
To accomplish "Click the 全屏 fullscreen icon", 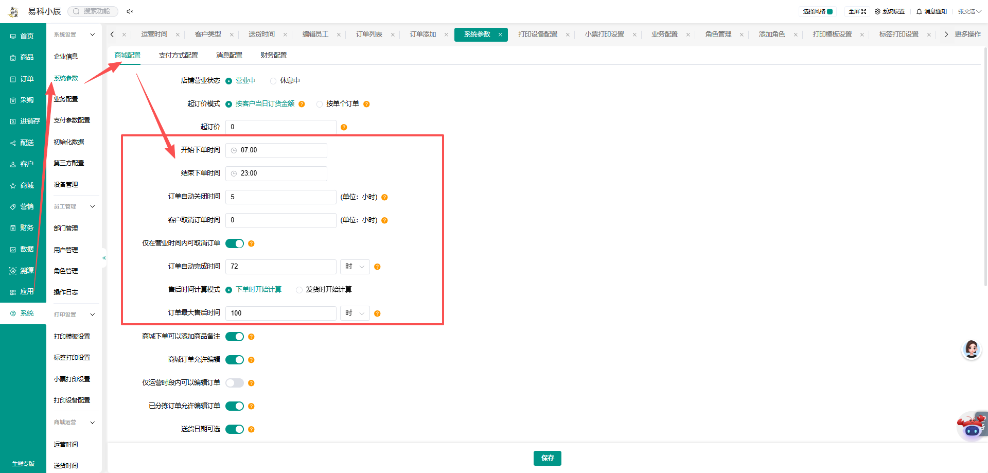I will point(864,11).
